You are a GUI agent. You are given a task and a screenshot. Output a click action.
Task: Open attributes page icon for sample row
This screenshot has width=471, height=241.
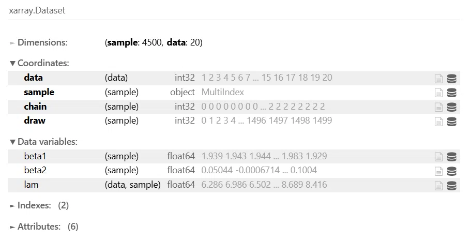(438, 93)
